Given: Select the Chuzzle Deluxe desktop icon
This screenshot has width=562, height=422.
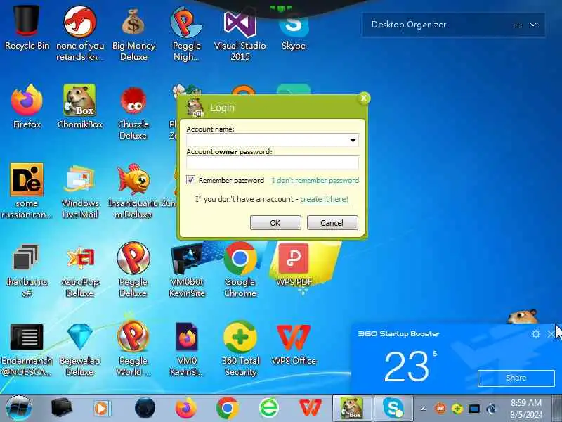Looking at the screenshot, I should [133, 113].
